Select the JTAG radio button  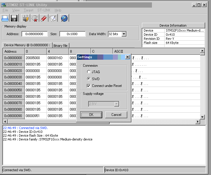pyautogui.click(x=89, y=72)
